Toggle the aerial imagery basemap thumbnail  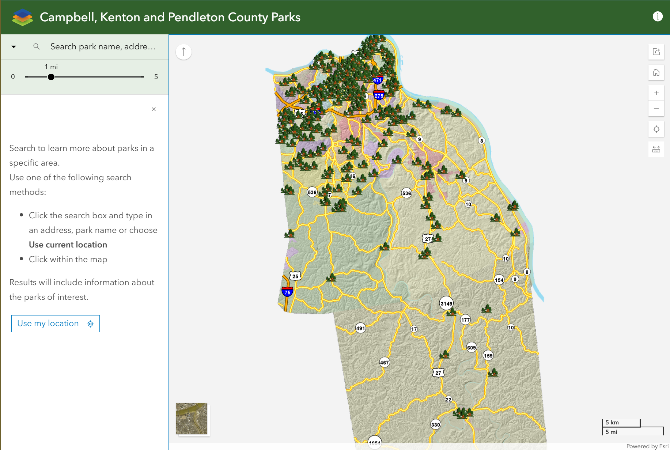coord(192,419)
